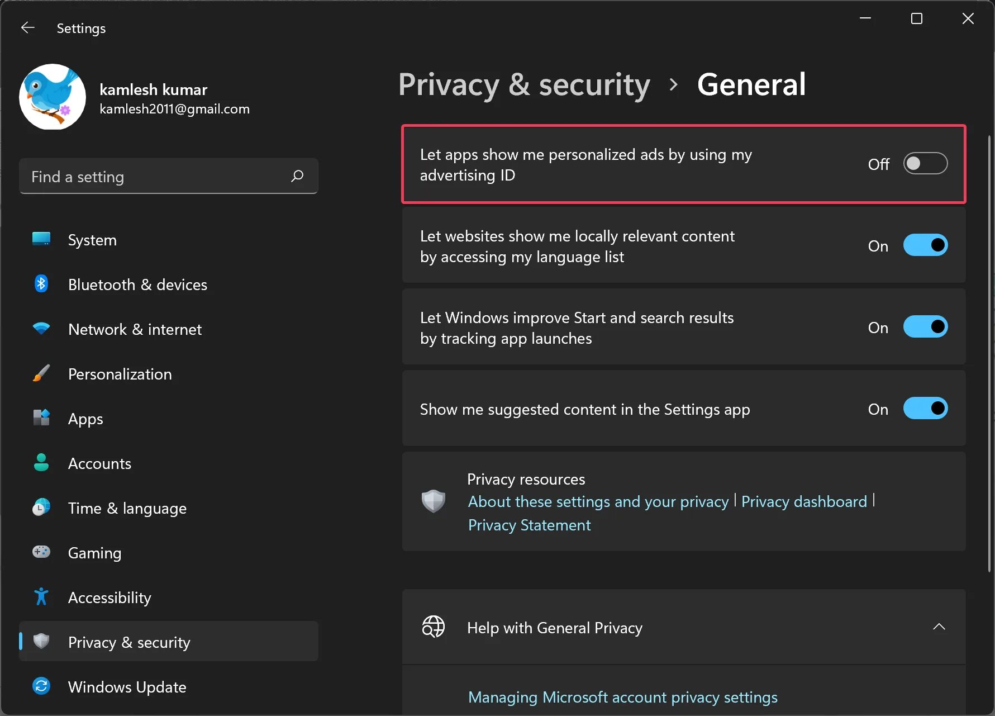Viewport: 995px width, 716px height.
Task: Click the System monitor icon in sidebar
Action: click(41, 239)
